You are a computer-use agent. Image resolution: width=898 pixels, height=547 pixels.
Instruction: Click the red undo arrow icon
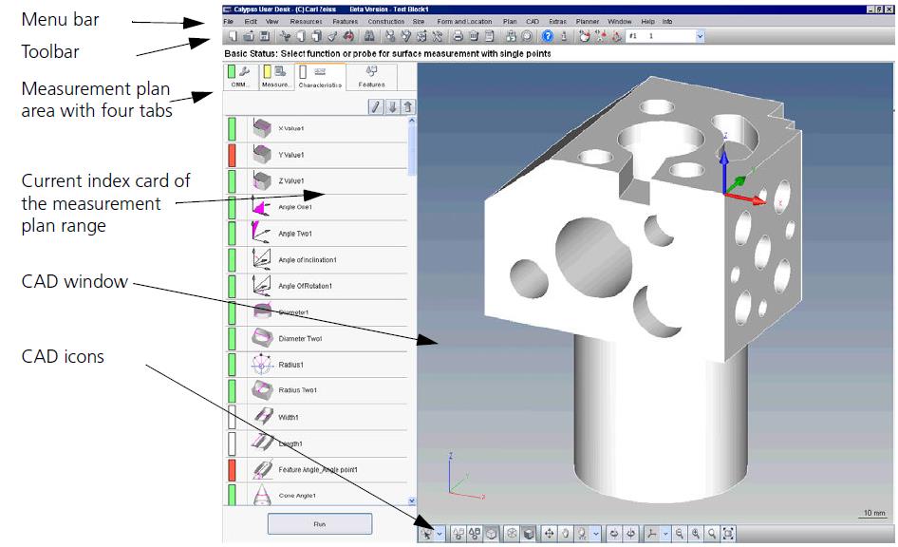point(348,36)
